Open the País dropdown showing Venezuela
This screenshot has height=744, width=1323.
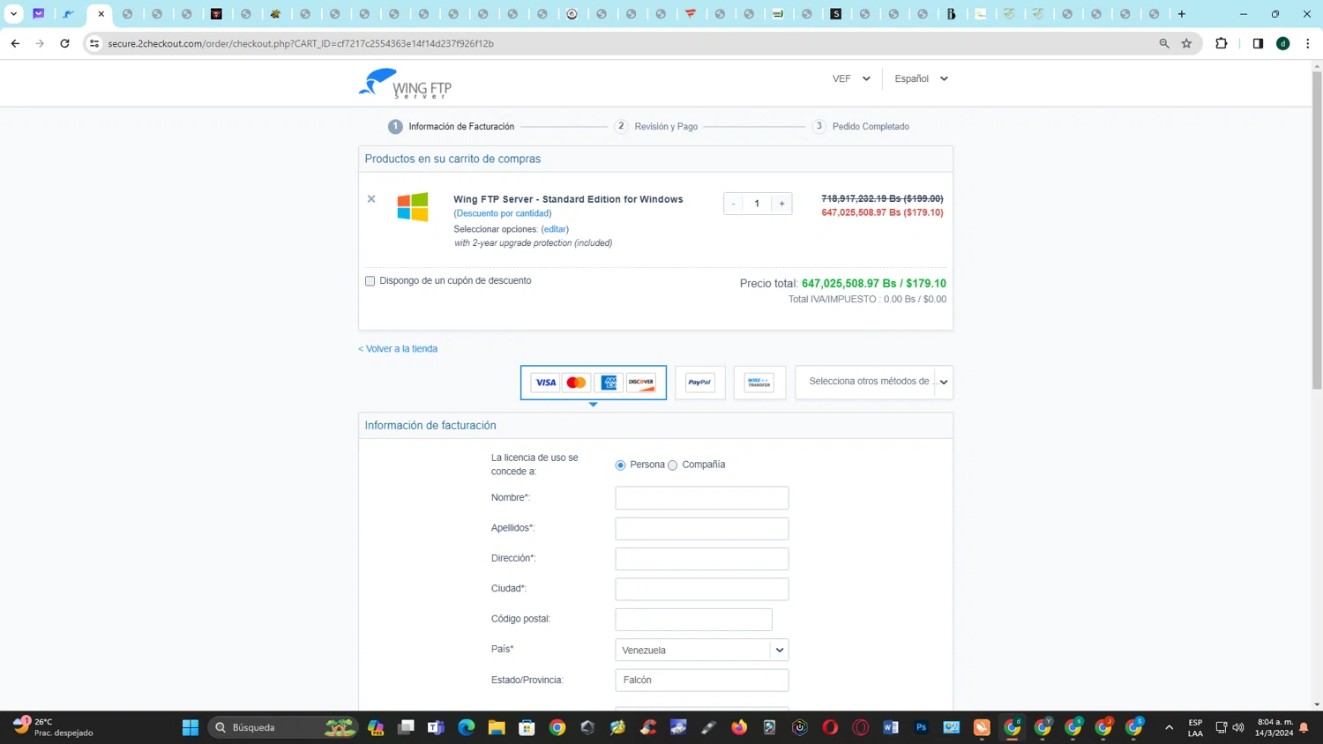[x=702, y=650]
